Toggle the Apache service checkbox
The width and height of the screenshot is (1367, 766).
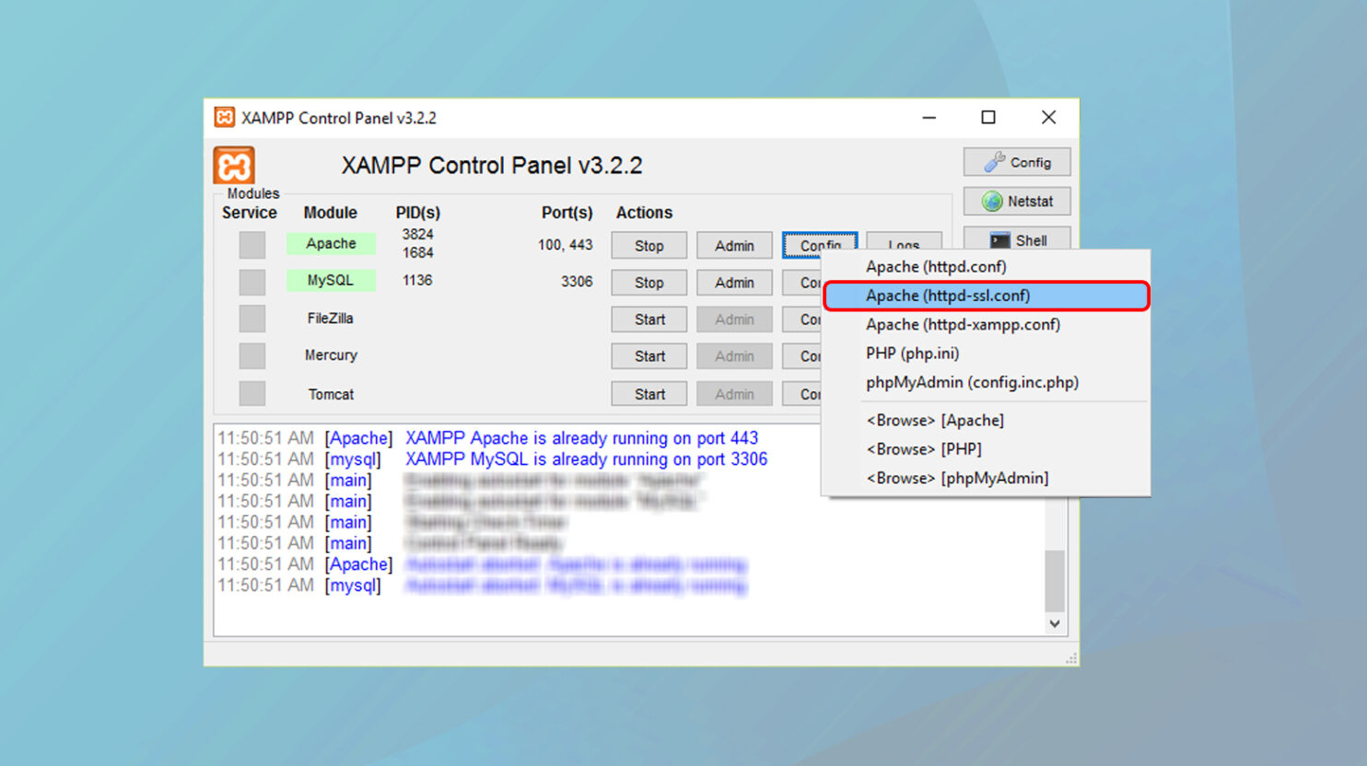click(x=251, y=245)
